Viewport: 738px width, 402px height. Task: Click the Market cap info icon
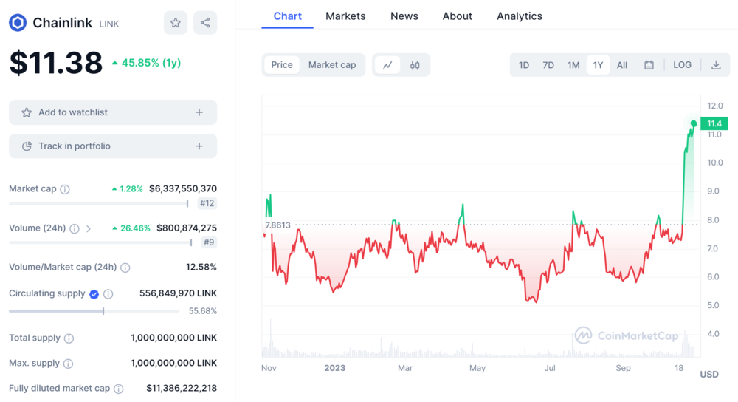pyautogui.click(x=65, y=189)
